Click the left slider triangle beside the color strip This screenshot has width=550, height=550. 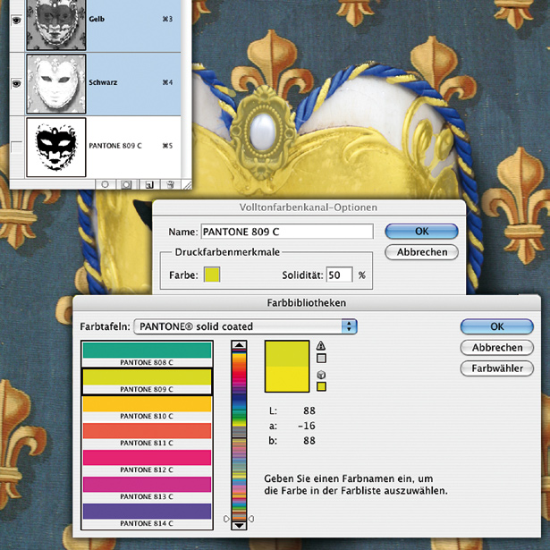pos(226,518)
